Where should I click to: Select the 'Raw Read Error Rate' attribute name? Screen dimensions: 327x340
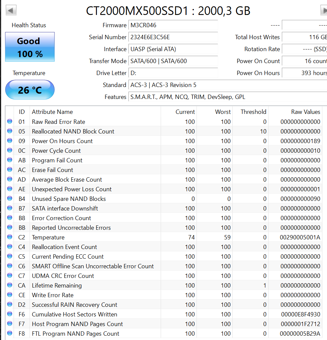coord(58,122)
